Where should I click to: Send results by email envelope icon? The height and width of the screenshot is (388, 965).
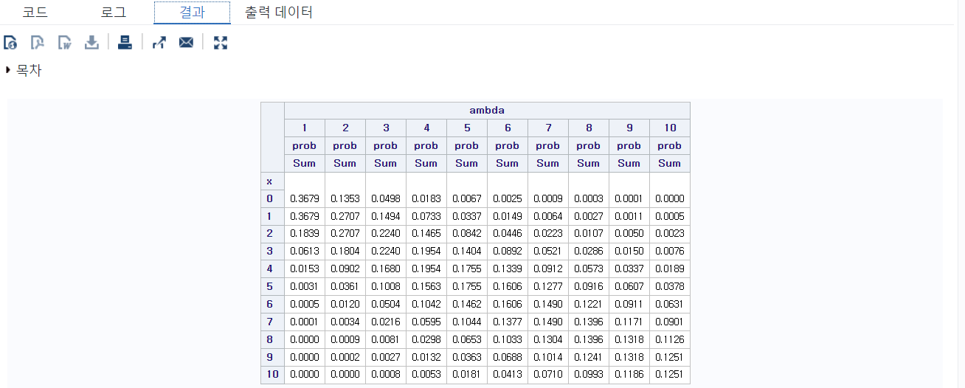tap(186, 43)
